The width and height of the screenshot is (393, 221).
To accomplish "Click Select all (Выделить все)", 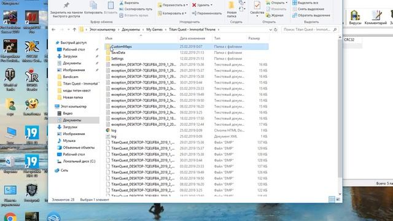I will point(305,2).
